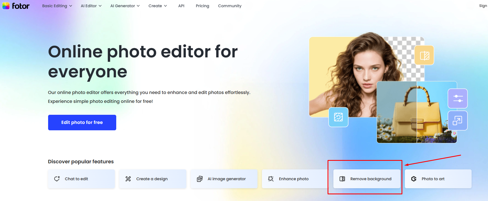Viewport: 488px width, 201px height.
Task: Click the purple resize icon on hero image
Action: pyautogui.click(x=458, y=121)
